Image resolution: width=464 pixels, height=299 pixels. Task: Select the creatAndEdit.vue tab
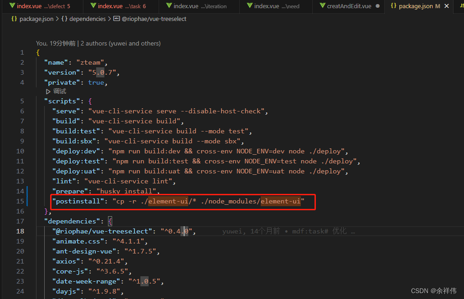[349, 6]
